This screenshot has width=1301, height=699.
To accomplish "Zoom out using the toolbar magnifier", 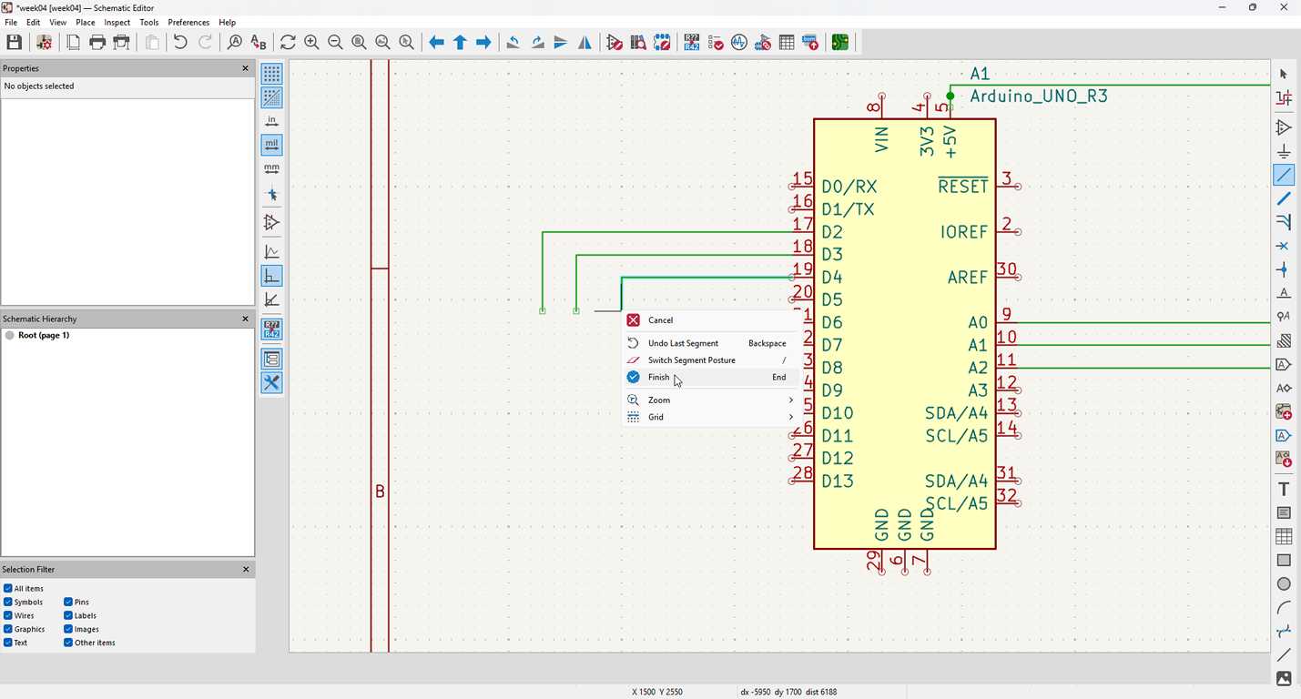I will 335,42.
